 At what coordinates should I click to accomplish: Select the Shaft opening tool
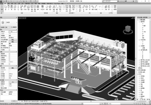[87, 8]
